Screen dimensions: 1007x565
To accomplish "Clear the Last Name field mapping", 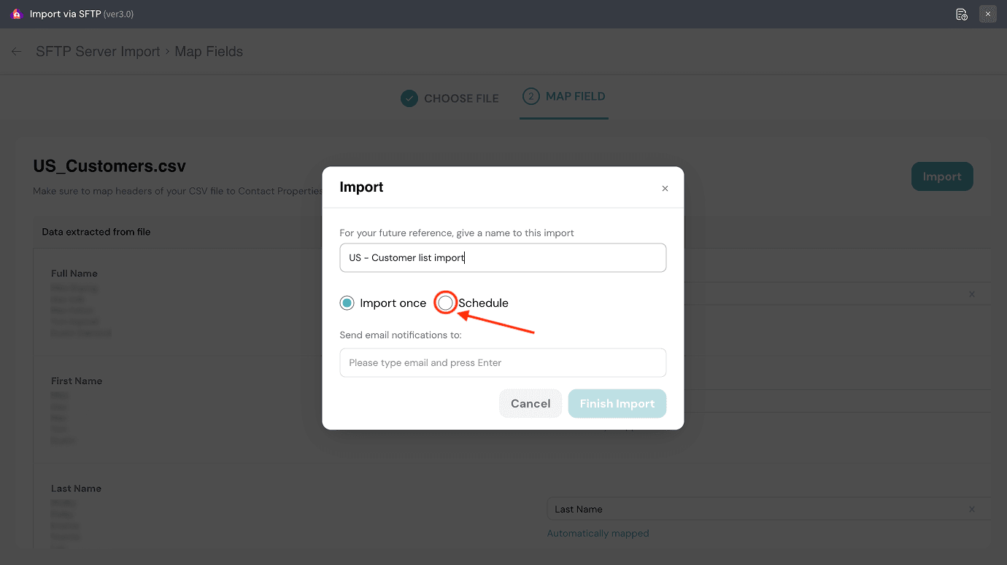I will point(971,509).
